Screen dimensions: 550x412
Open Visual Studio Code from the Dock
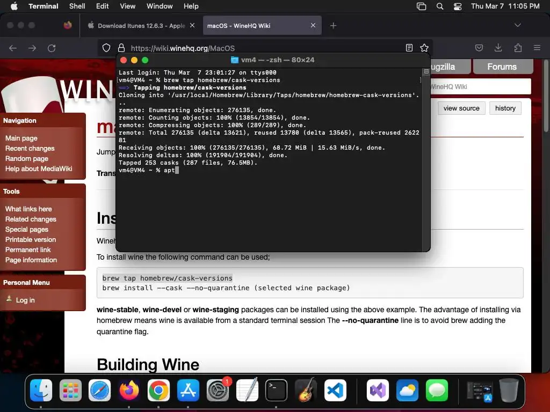pyautogui.click(x=335, y=390)
